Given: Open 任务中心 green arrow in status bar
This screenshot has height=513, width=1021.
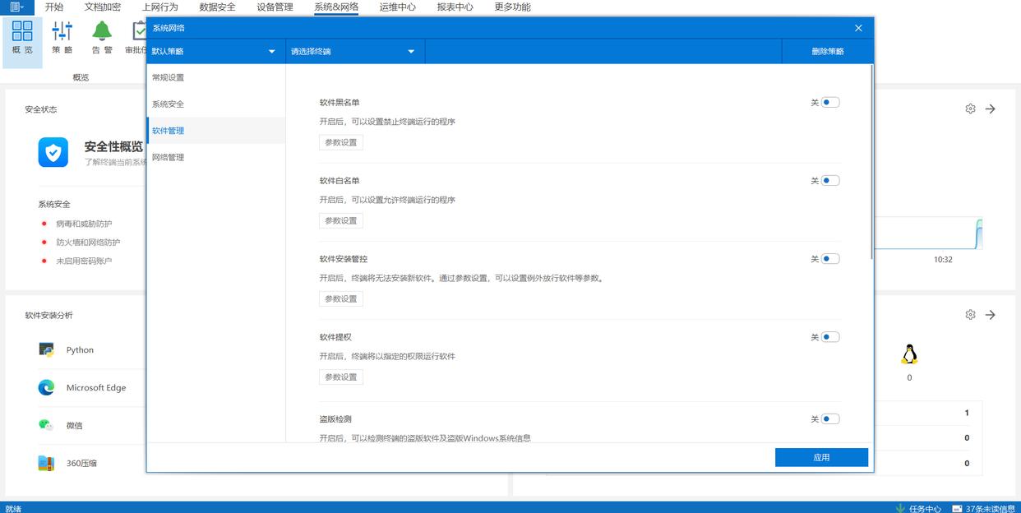Looking at the screenshot, I should pyautogui.click(x=900, y=508).
